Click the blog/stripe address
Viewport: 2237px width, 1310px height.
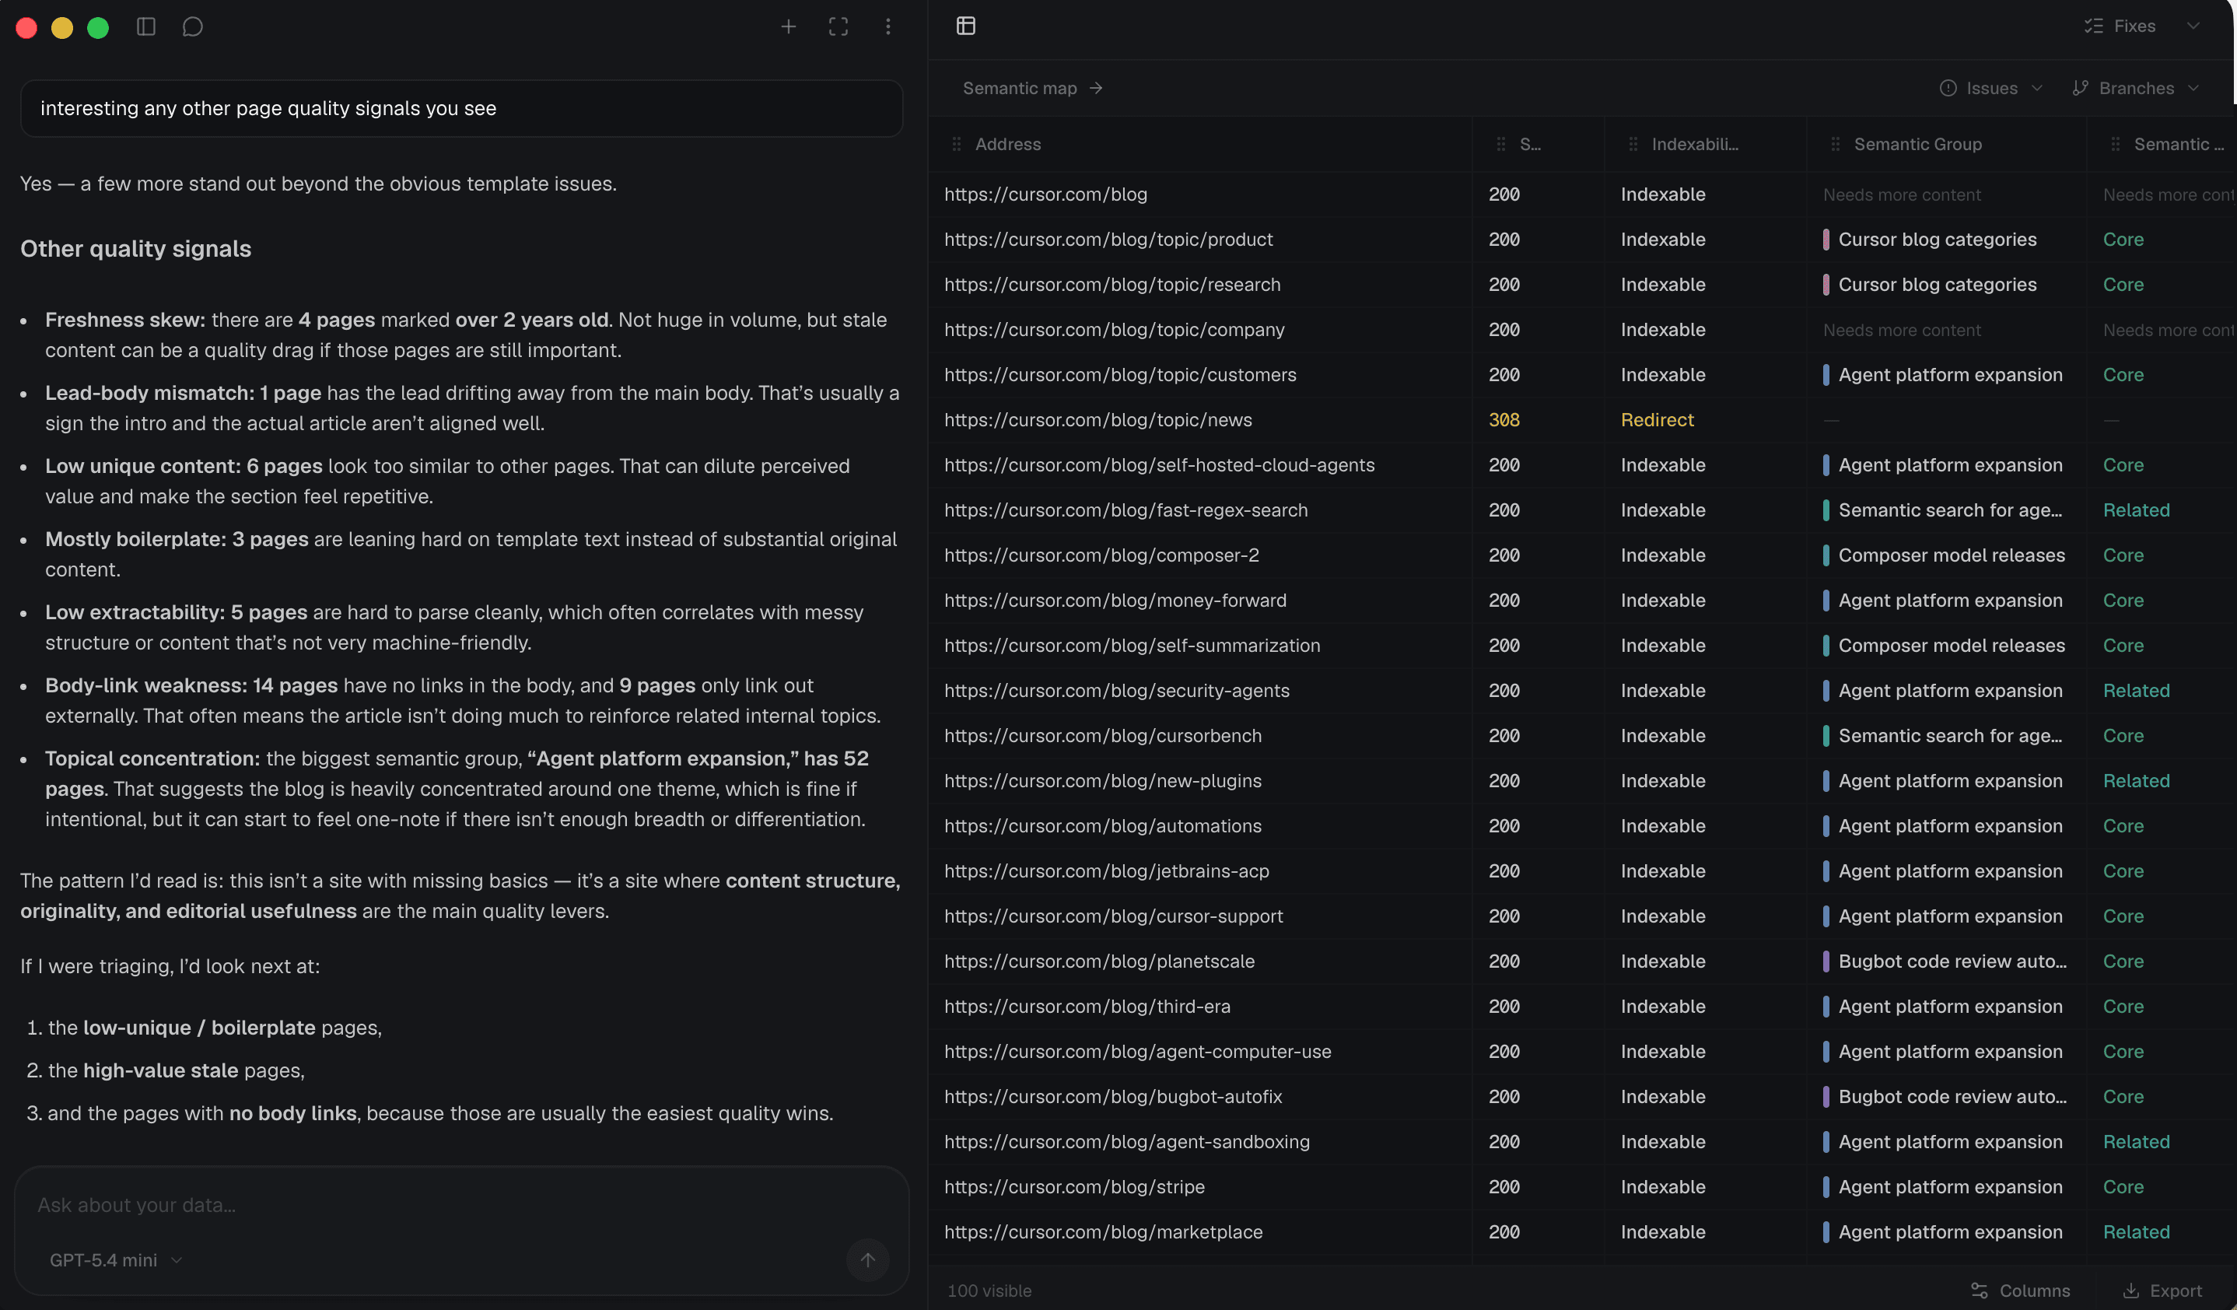pos(1074,1188)
